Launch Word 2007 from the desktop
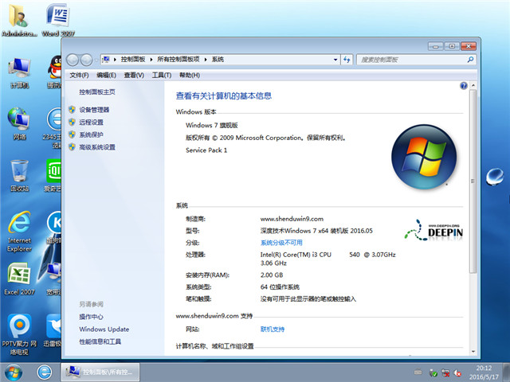This screenshot has width=510, height=382. point(58,19)
